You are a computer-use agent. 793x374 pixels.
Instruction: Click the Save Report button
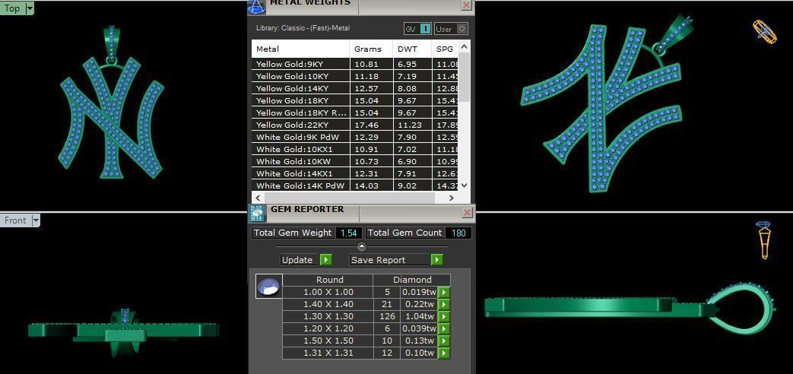390,260
